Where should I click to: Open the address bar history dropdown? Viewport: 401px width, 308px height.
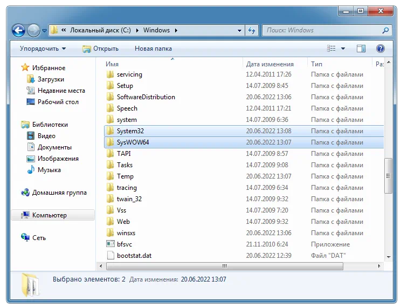coord(239,30)
